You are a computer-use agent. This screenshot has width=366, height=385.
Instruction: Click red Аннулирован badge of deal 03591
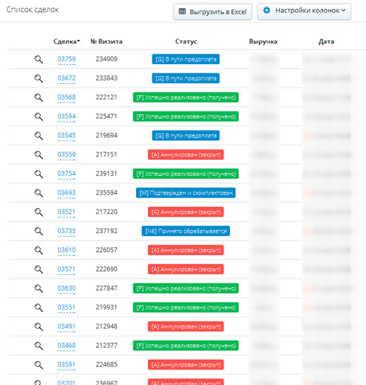click(185, 365)
